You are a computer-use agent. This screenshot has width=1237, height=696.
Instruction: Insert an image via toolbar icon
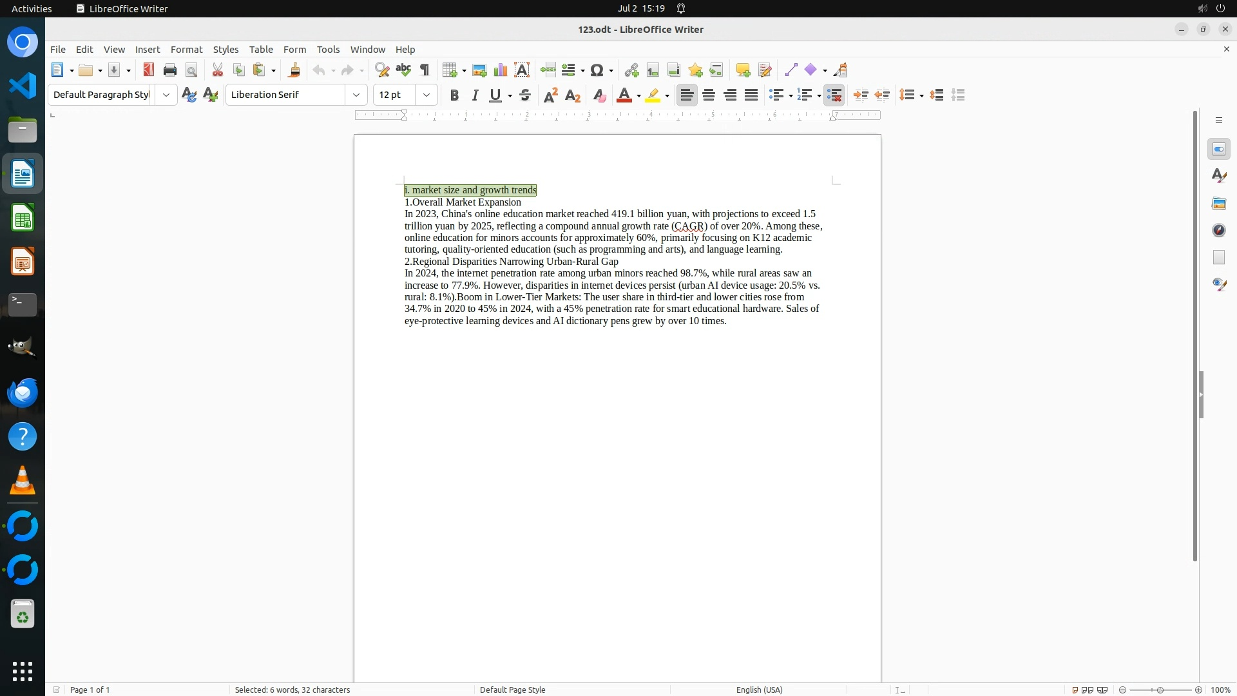pos(479,70)
